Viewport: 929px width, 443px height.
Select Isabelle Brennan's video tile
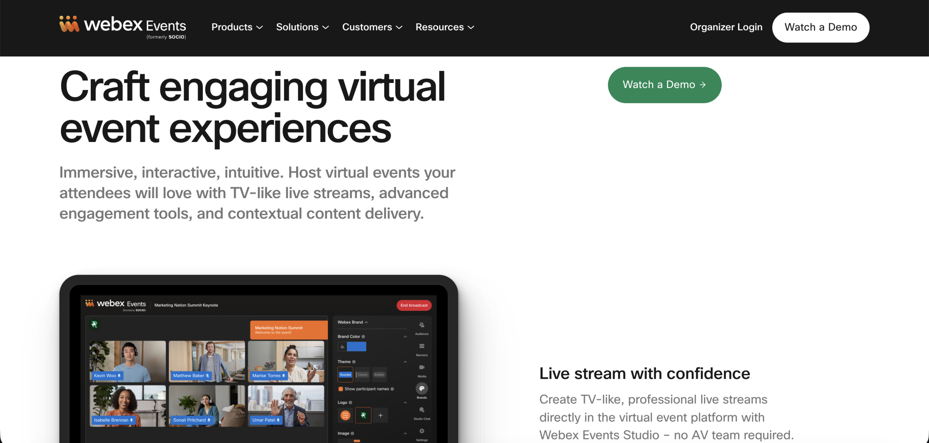[128, 406]
